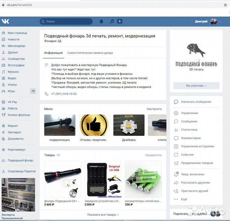Open Отзывы, предложе... thumbs-up thumbnail
Viewport: 230px width, 221px height.
[94, 125]
